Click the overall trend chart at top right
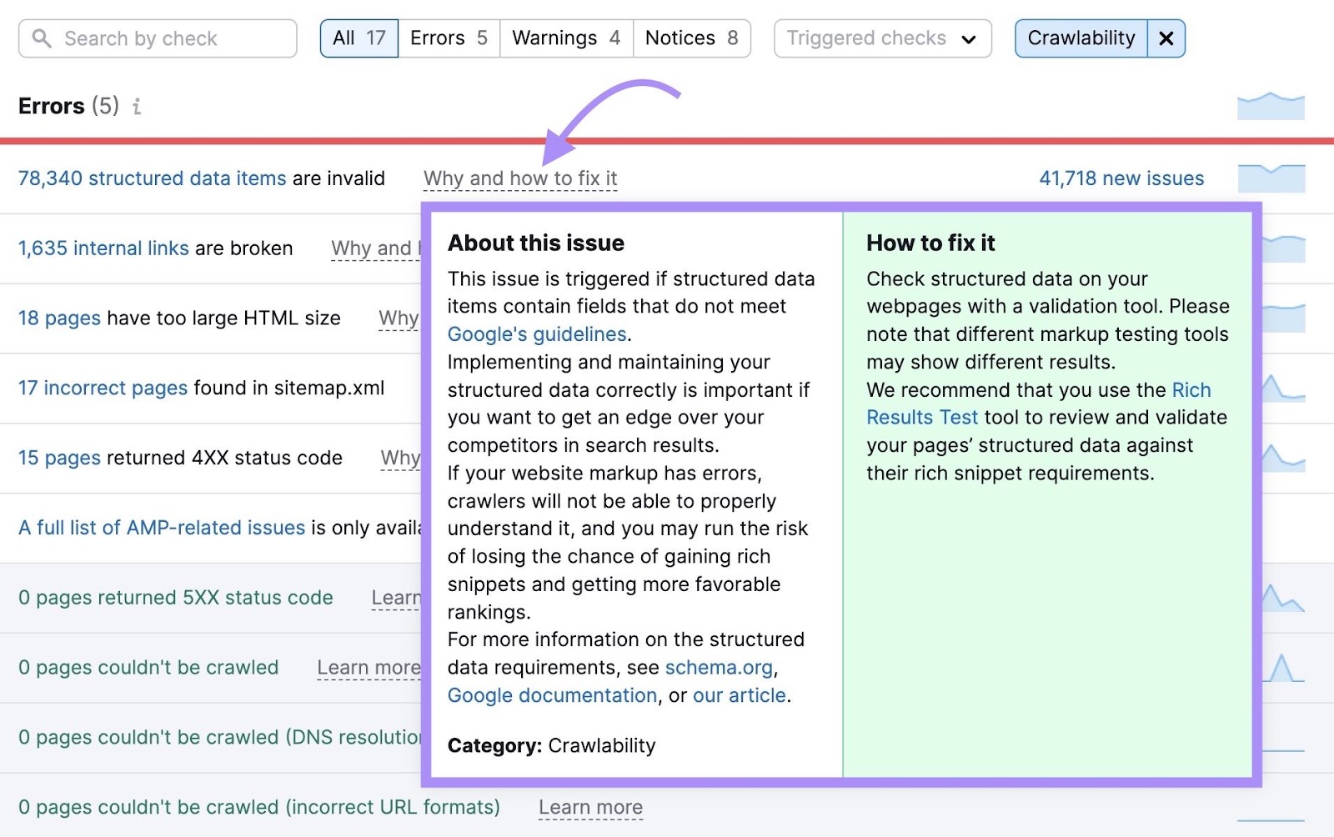 (1271, 106)
